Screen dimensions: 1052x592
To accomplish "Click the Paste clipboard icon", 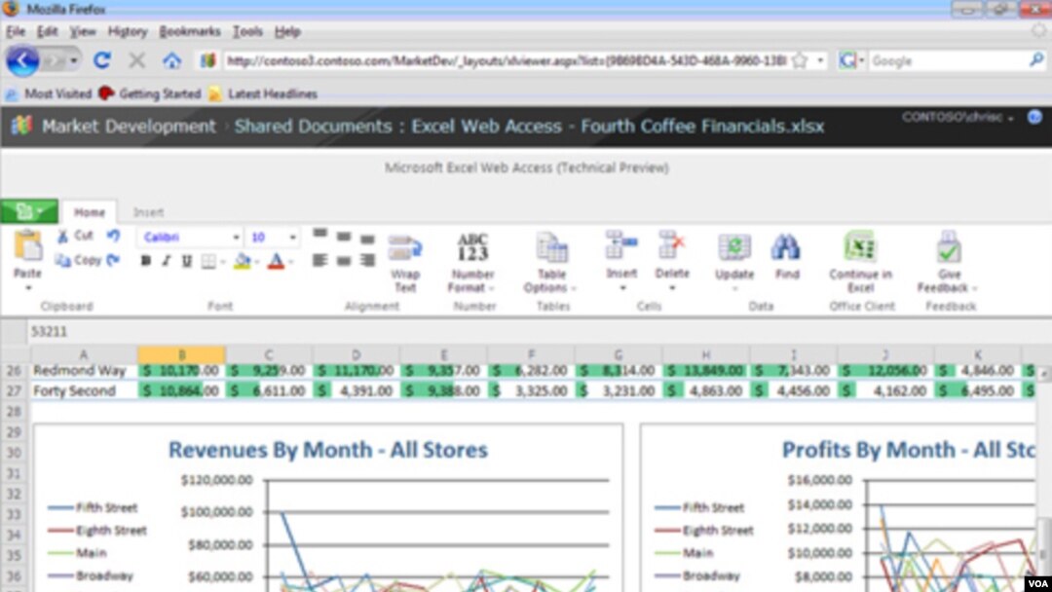I will [27, 244].
